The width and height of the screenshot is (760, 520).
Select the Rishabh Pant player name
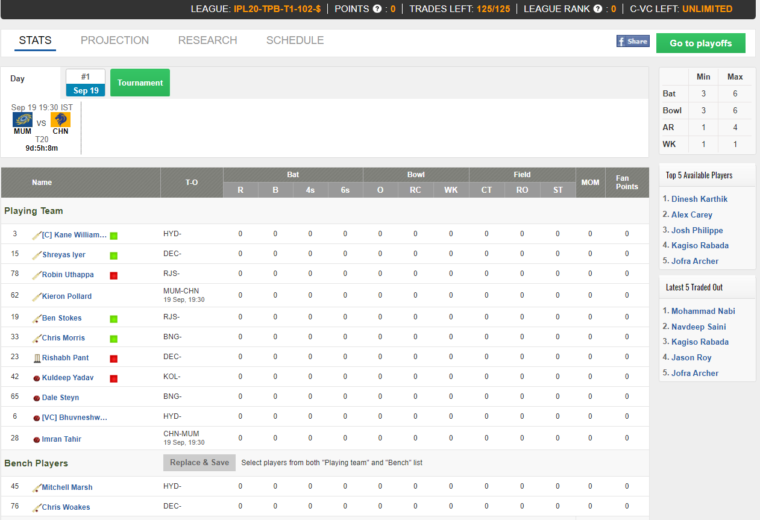[x=66, y=358]
